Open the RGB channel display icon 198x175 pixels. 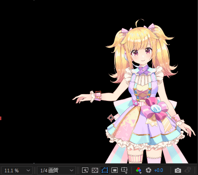(x=139, y=170)
